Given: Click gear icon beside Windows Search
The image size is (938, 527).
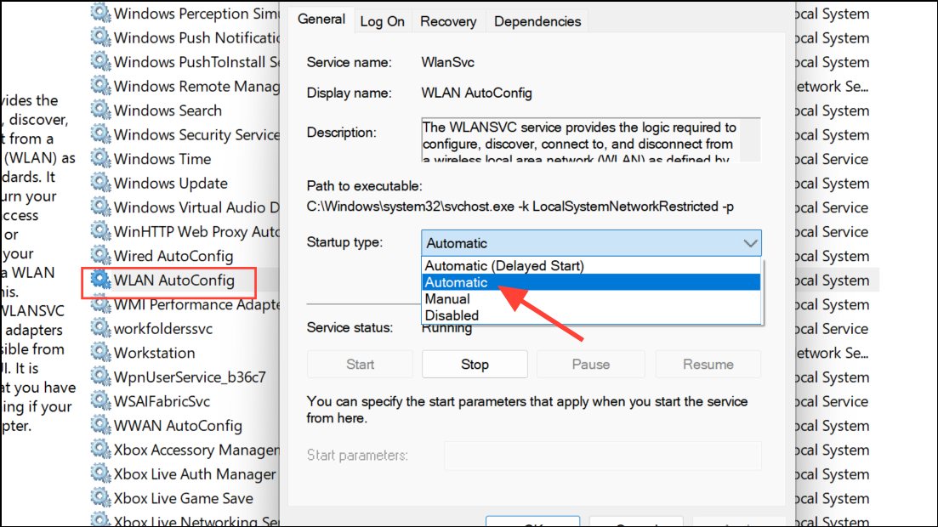Looking at the screenshot, I should click(100, 110).
